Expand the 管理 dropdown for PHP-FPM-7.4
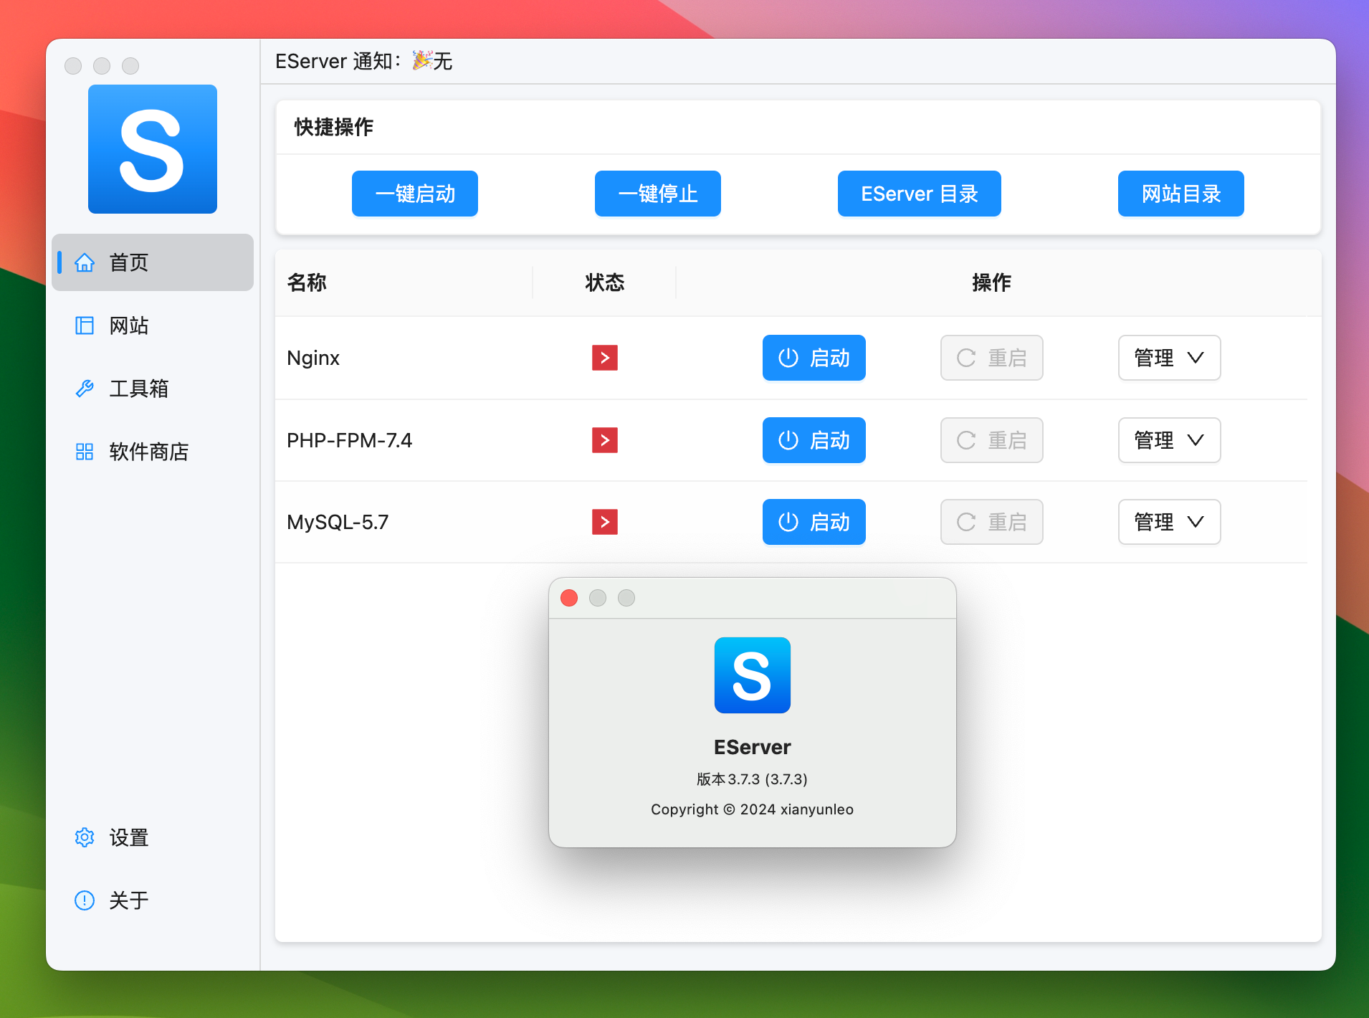 [x=1170, y=440]
